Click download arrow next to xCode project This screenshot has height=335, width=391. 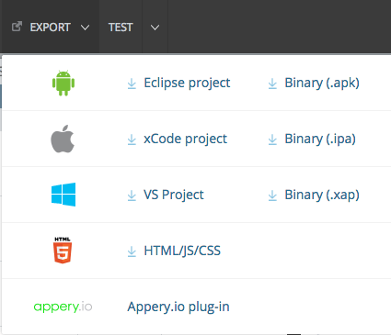pyautogui.click(x=132, y=140)
